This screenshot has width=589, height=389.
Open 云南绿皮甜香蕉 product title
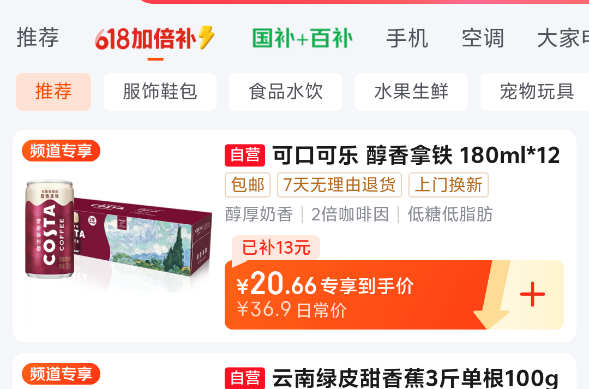(x=415, y=378)
